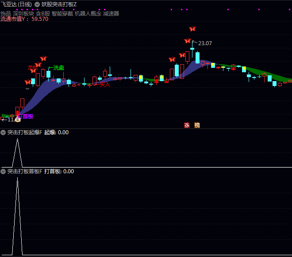The width and height of the screenshot is (292, 257).
Task: Click the 打首板: 0.00 value
Action: 59,171
